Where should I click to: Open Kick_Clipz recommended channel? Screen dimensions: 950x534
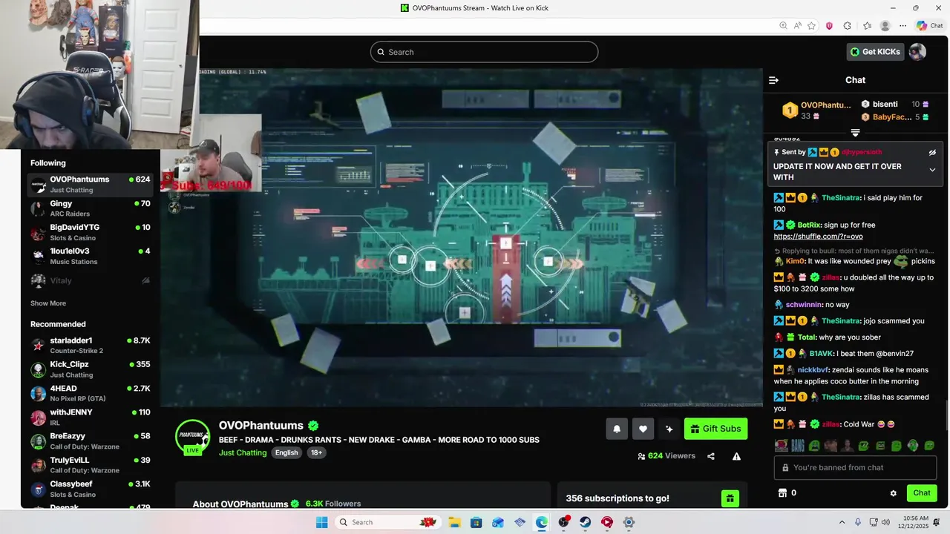(x=90, y=369)
